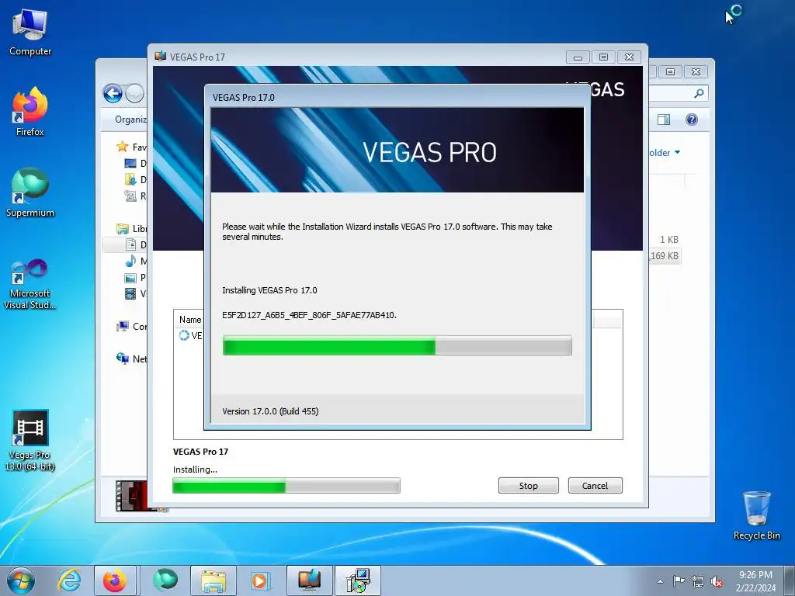Open Internet Explorer from the taskbar

[x=69, y=580]
